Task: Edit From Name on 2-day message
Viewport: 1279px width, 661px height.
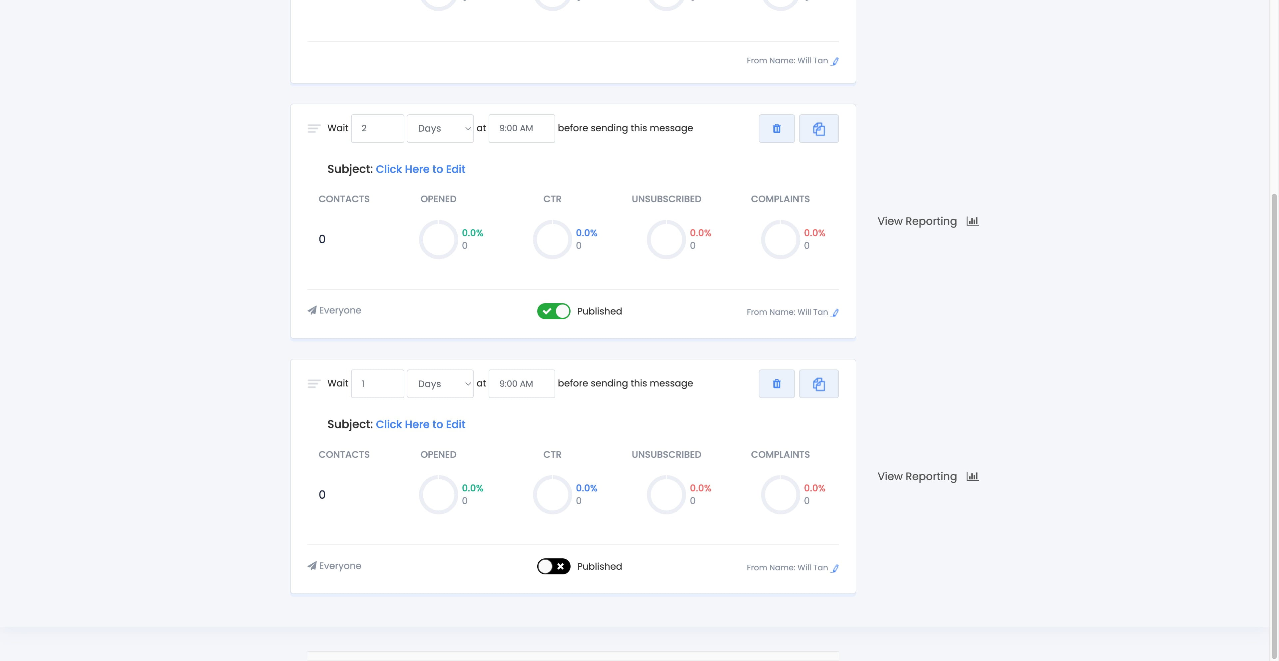Action: 835,313
